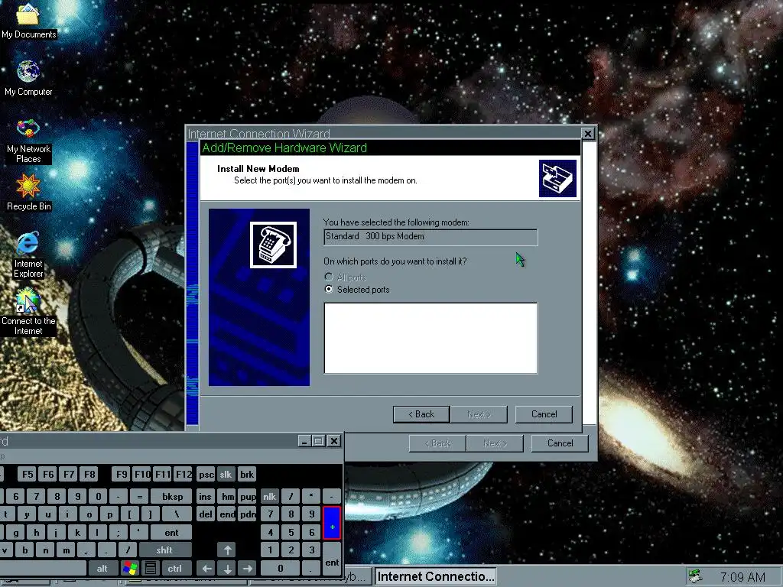
Task: Click the equals key on on-screen keyboard
Action: coord(139,496)
